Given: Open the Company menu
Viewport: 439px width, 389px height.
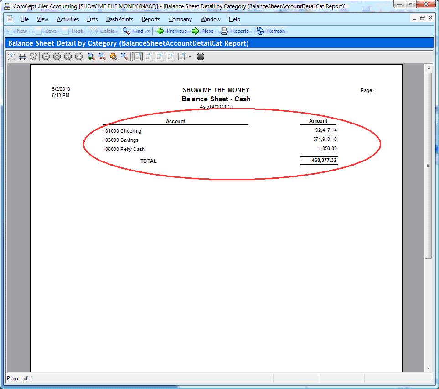Looking at the screenshot, I should 180,19.
